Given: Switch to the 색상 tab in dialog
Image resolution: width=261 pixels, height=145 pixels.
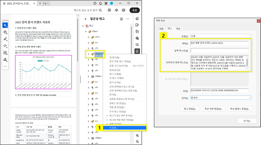Looking at the screenshot, I should (x=178, y=29).
